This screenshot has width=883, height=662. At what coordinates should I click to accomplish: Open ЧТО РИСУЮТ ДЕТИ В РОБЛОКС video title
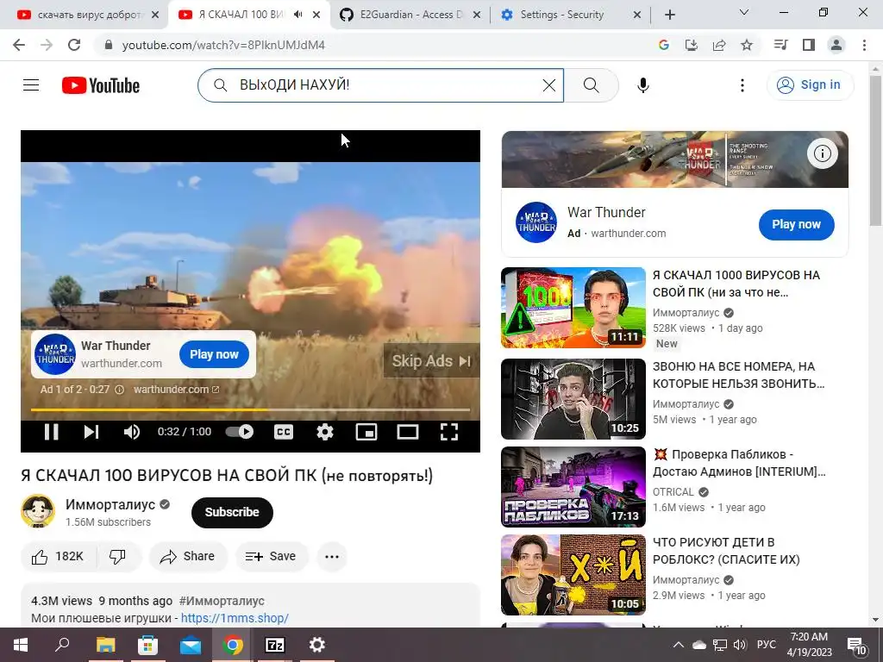pos(726,551)
